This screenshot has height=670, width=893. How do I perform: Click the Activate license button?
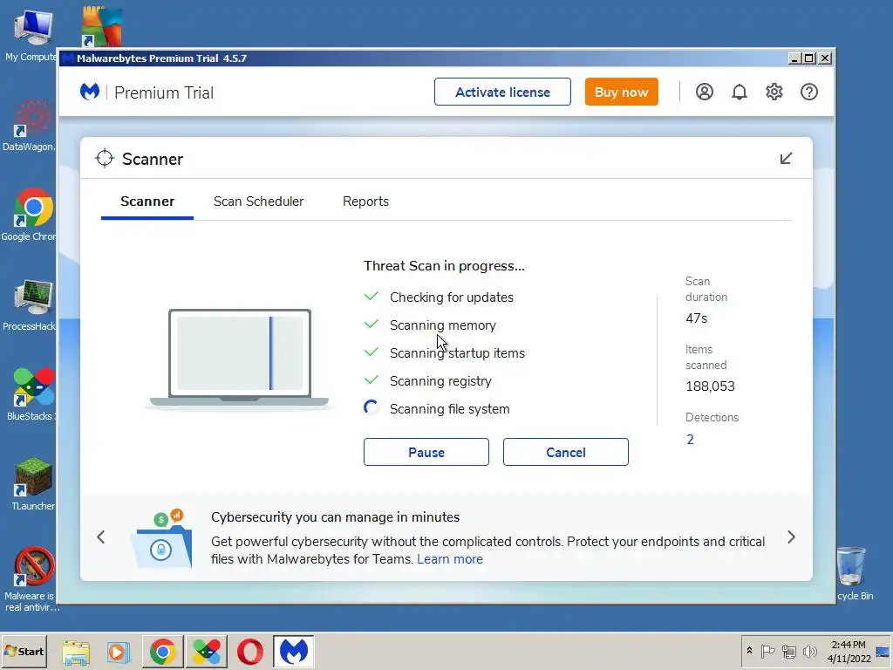click(502, 92)
